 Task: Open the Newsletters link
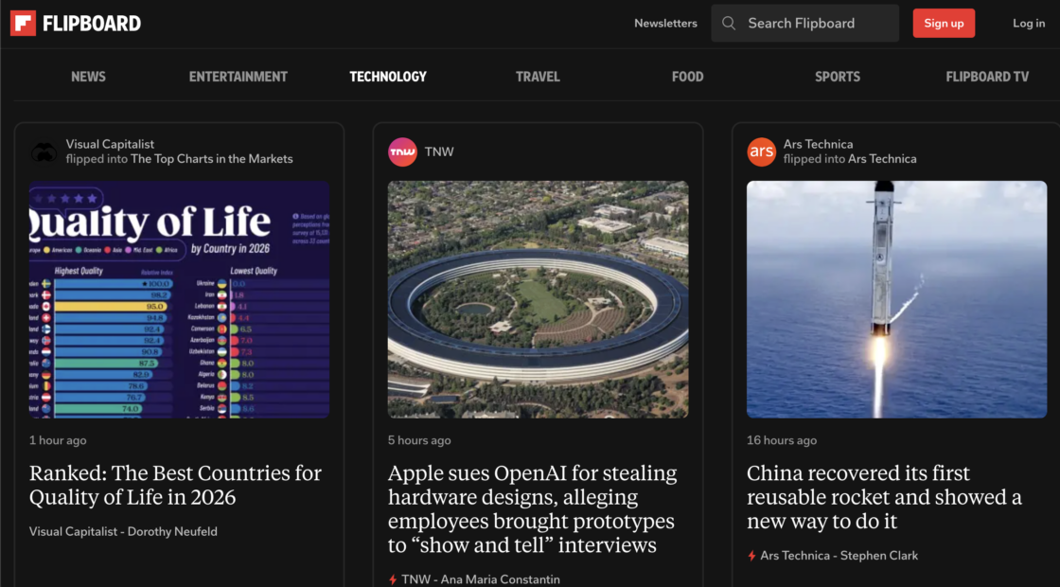pos(665,23)
